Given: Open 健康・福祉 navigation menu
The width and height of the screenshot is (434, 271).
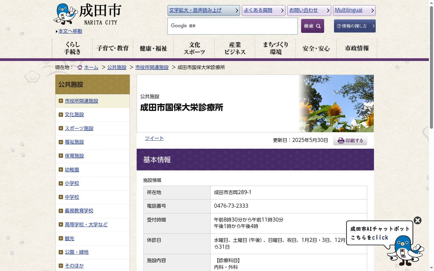Looking at the screenshot, I should (153, 48).
